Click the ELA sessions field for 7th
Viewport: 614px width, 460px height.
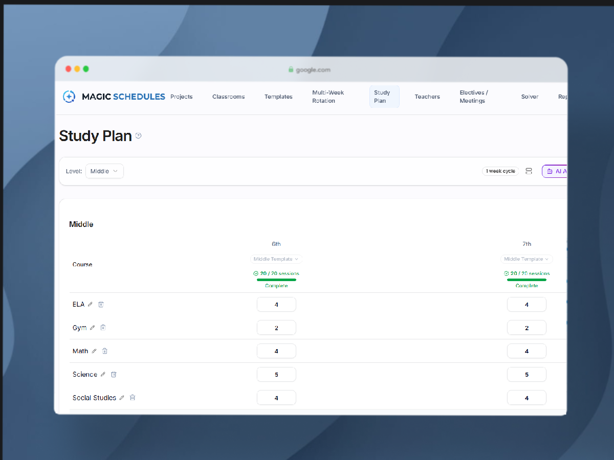[x=527, y=304]
